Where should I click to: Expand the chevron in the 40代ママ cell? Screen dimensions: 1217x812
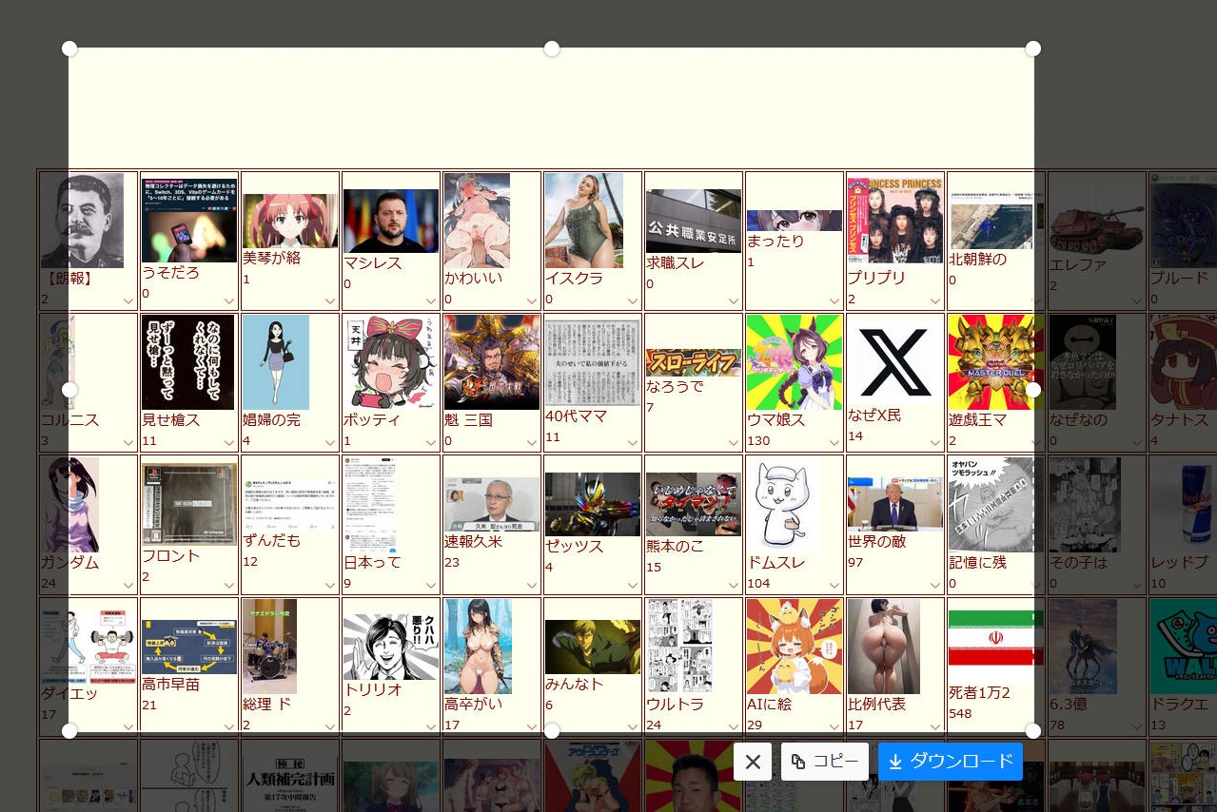point(633,442)
